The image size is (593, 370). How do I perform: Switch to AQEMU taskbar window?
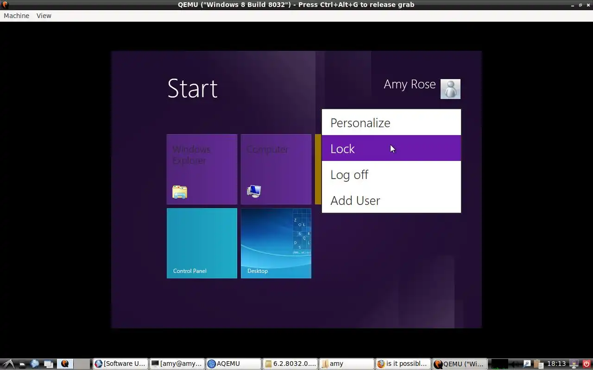pos(233,364)
